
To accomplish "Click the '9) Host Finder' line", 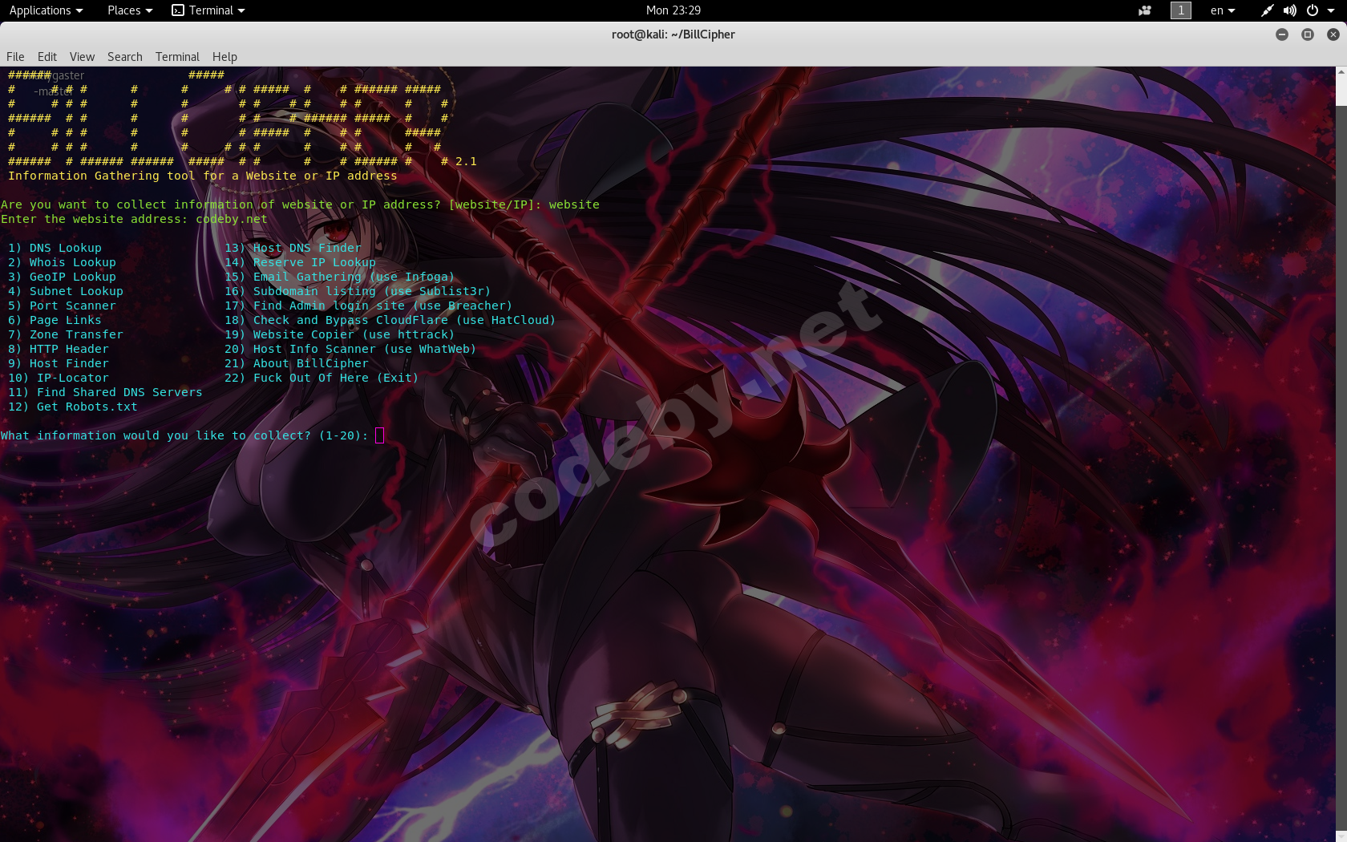I will click(x=59, y=363).
